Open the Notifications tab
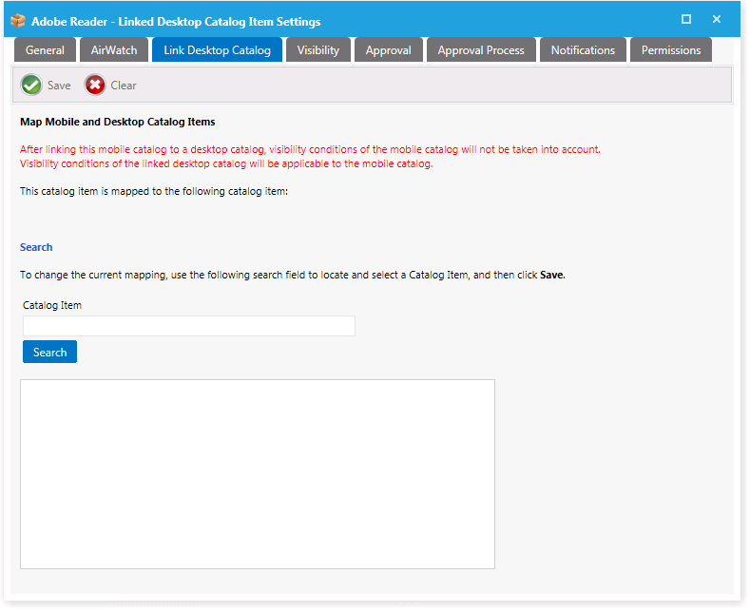This screenshot has height=612, width=750. (x=583, y=50)
